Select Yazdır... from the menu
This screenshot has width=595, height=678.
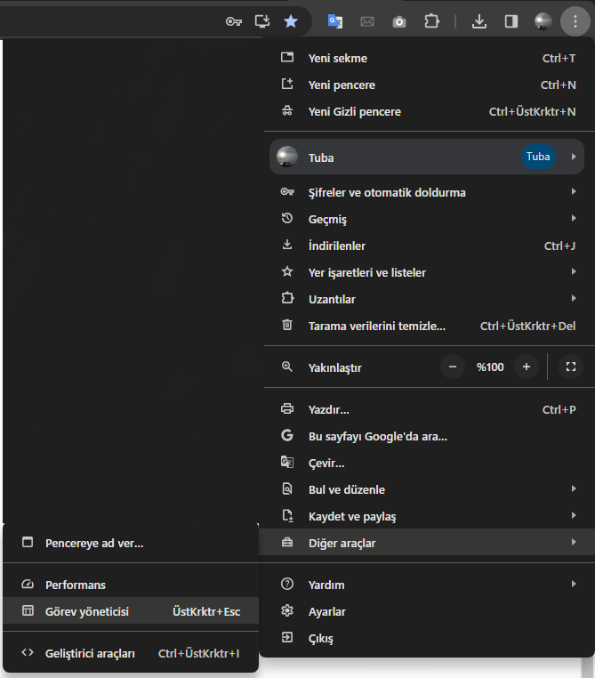427,409
